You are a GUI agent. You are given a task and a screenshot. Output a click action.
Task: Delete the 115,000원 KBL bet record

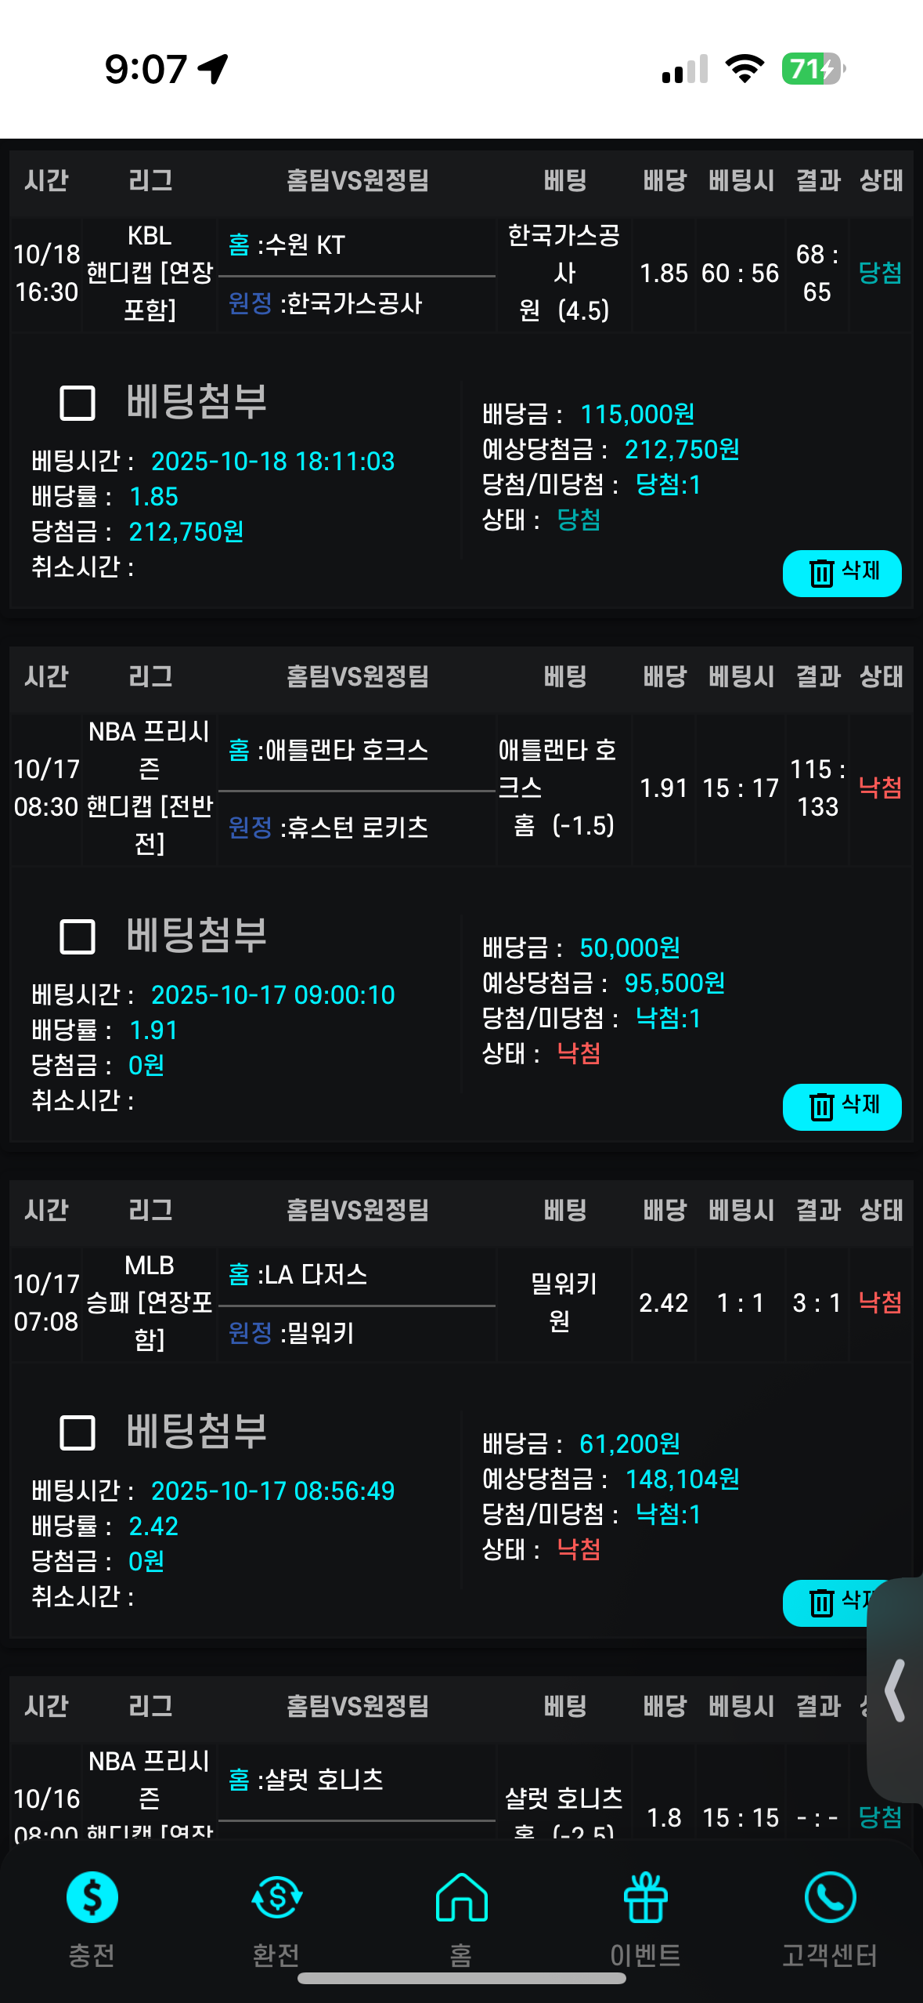point(842,573)
